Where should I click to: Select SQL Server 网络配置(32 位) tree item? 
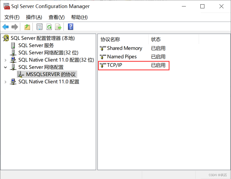click(x=48, y=53)
